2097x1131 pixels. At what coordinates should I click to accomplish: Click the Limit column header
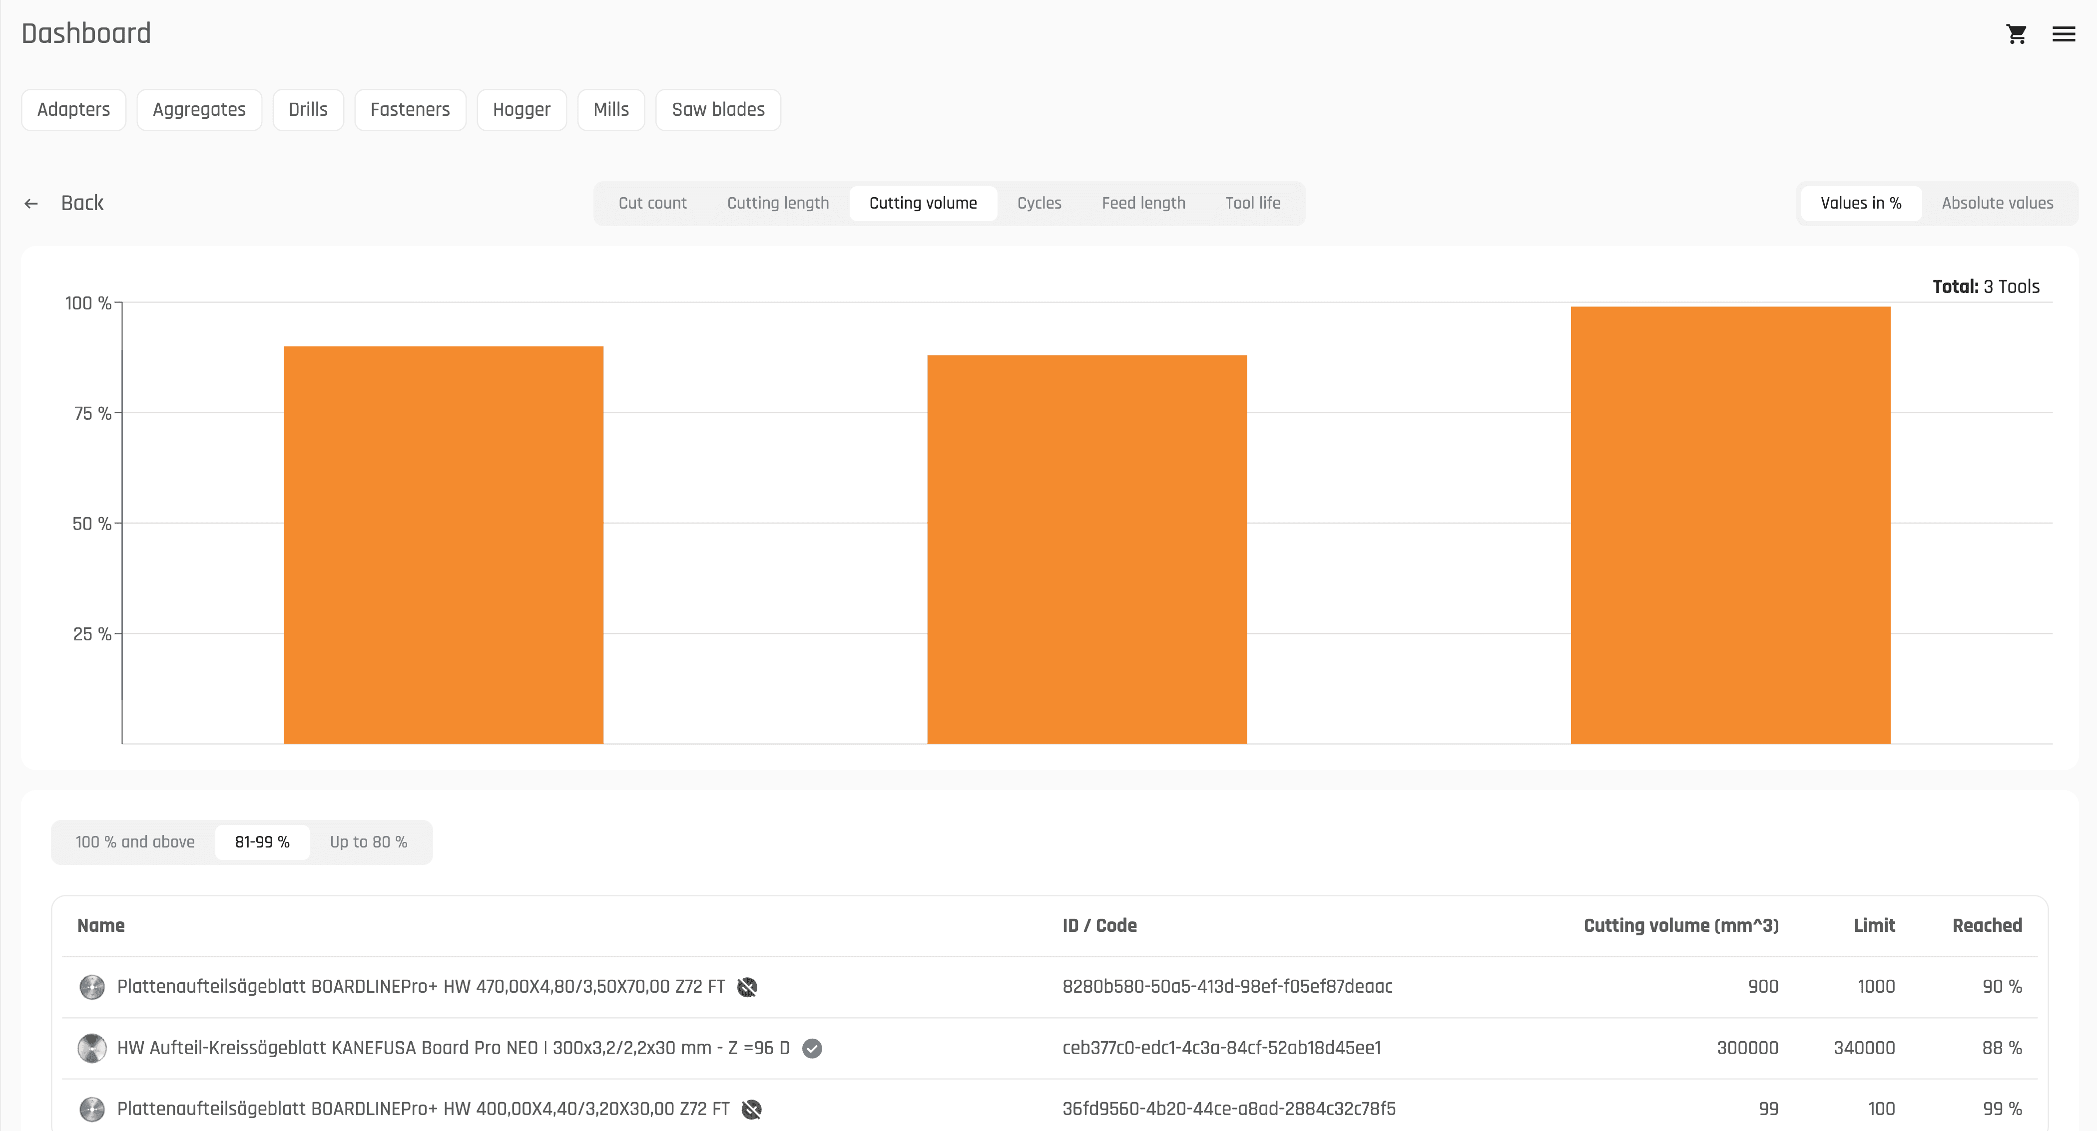1875,926
